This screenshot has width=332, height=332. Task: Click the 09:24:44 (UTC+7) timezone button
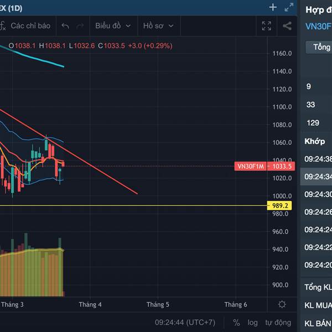pos(185,323)
